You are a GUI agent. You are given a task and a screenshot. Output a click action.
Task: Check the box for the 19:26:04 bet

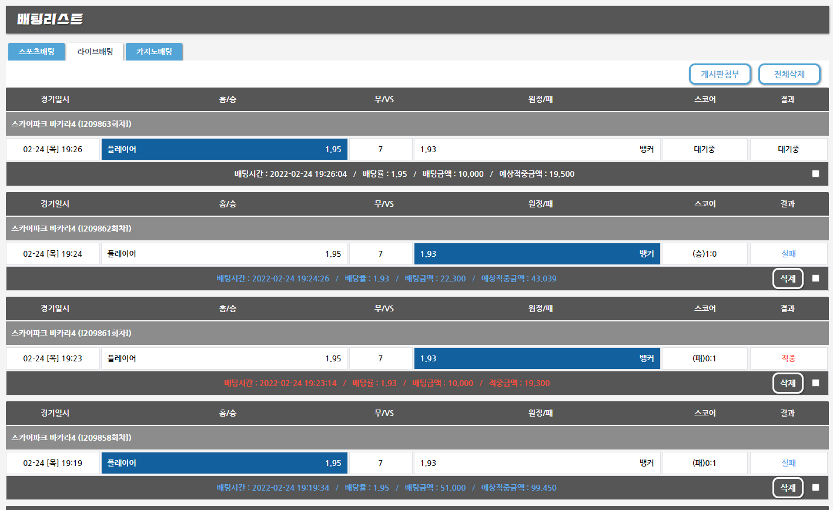coord(815,174)
